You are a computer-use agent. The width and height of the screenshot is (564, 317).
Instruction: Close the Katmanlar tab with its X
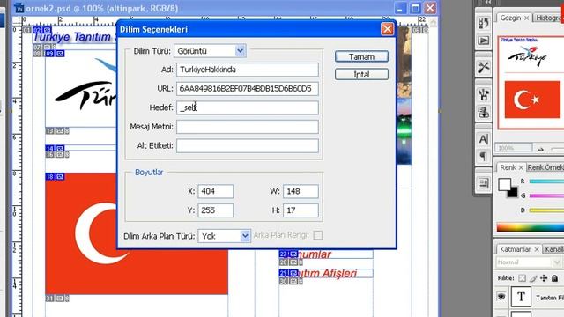537,249
